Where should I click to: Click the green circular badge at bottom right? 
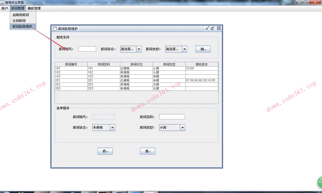point(319,182)
